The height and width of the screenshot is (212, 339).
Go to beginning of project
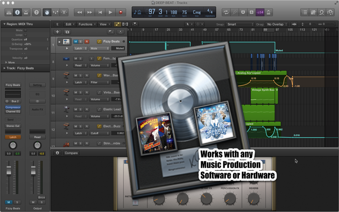(x=100, y=12)
